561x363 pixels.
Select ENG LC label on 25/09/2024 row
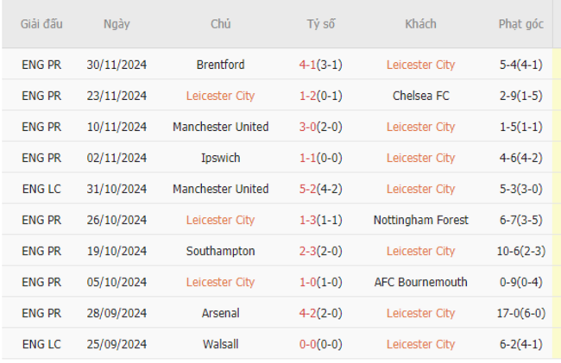coord(41,344)
